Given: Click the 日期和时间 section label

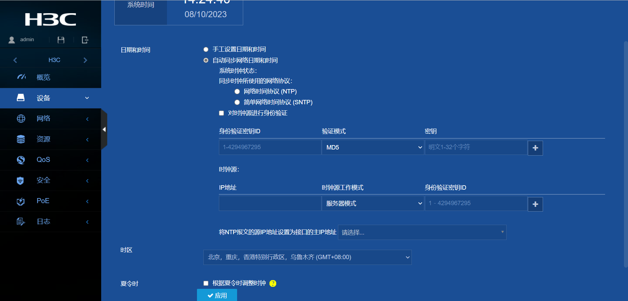Looking at the screenshot, I should coord(135,50).
